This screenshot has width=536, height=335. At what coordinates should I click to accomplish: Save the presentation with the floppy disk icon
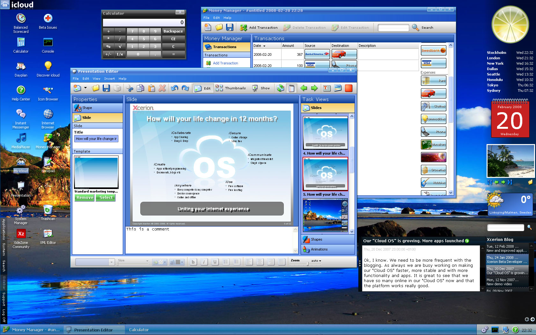(106, 88)
